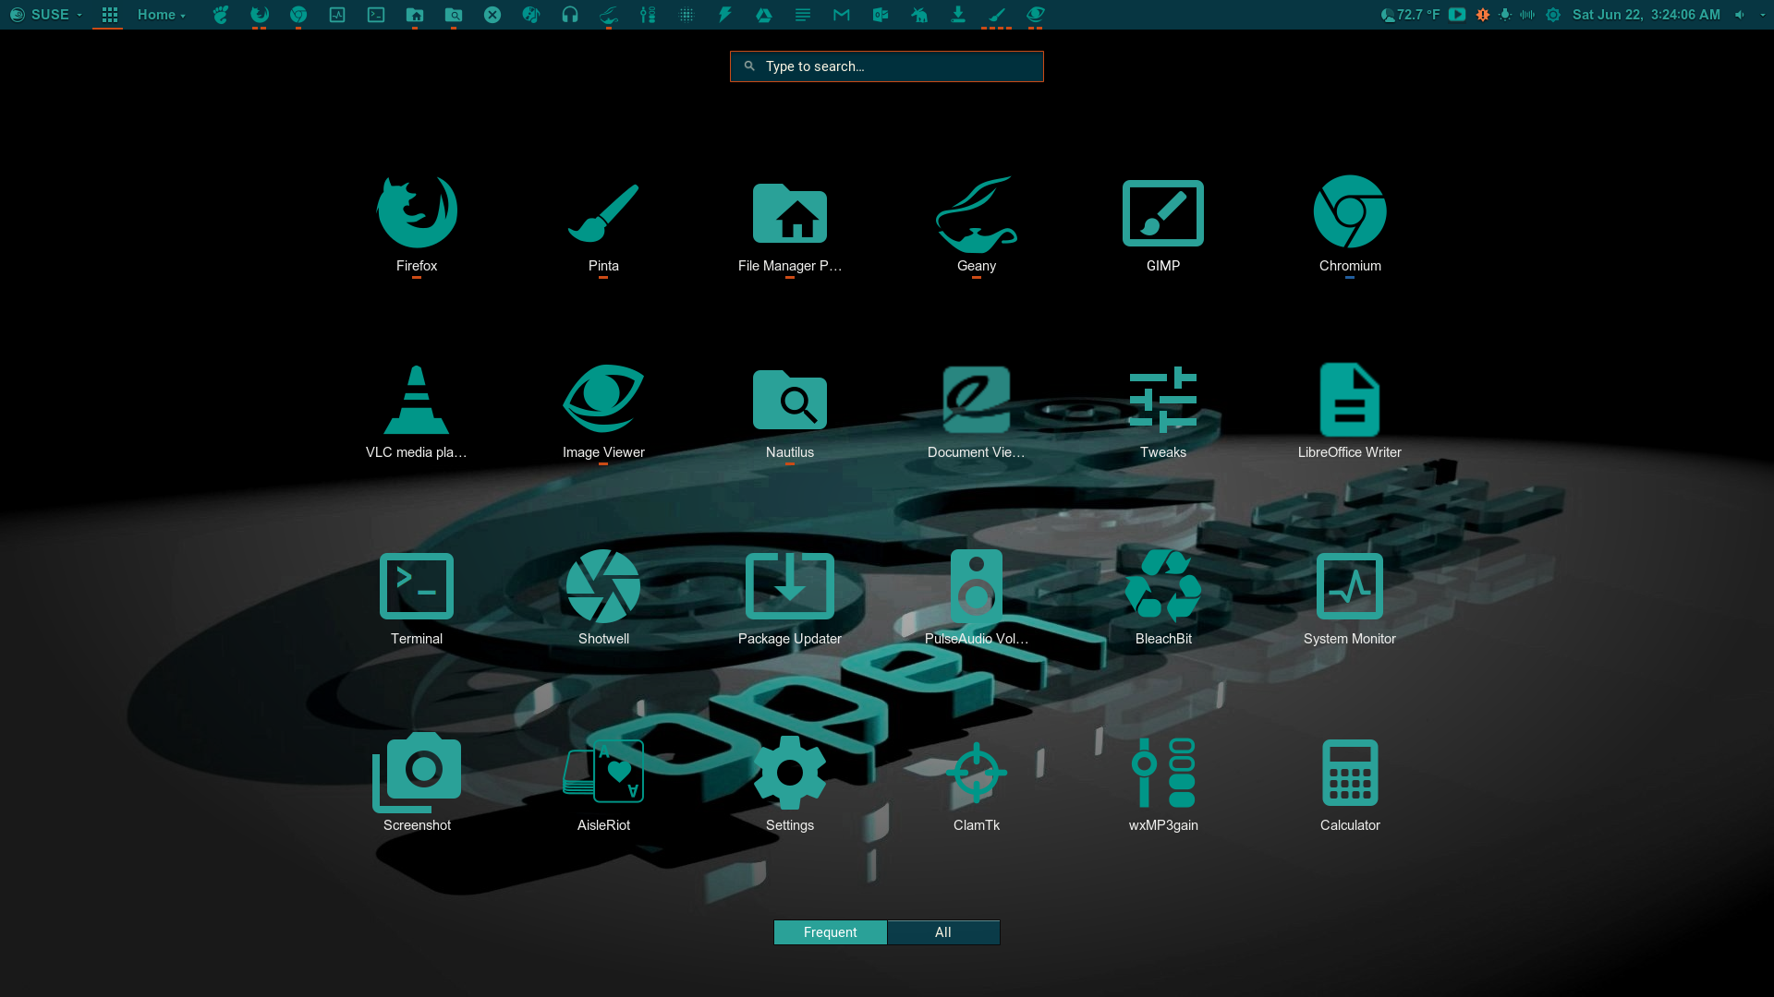Click the dotted grid icon in top bar
1774x997 pixels.
(x=687, y=15)
